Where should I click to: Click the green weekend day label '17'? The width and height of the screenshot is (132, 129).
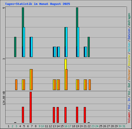point(70,126)
